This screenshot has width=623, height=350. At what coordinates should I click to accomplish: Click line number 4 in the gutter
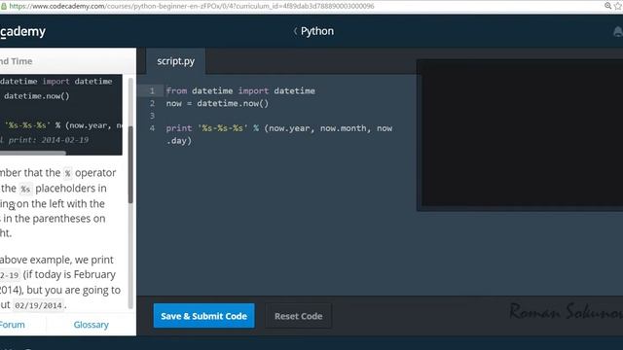(x=152, y=128)
